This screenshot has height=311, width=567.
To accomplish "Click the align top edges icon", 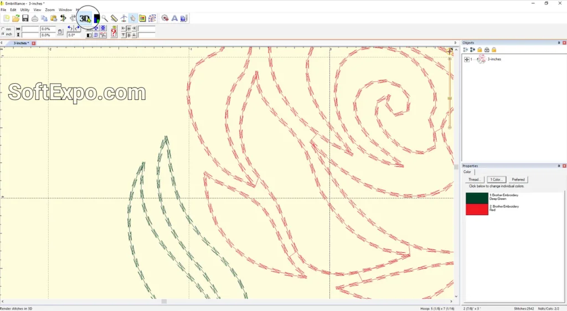I will coord(123,35).
